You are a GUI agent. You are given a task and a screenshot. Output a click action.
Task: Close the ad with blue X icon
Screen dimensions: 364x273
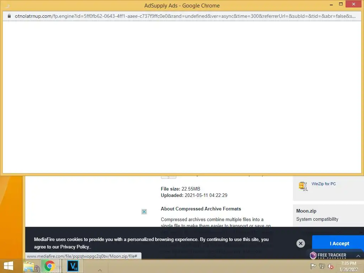144,212
